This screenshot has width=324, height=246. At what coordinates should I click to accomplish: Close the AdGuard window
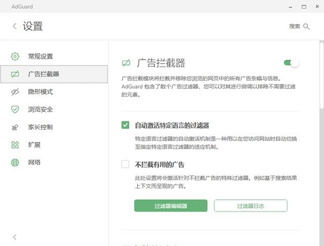(317, 6)
